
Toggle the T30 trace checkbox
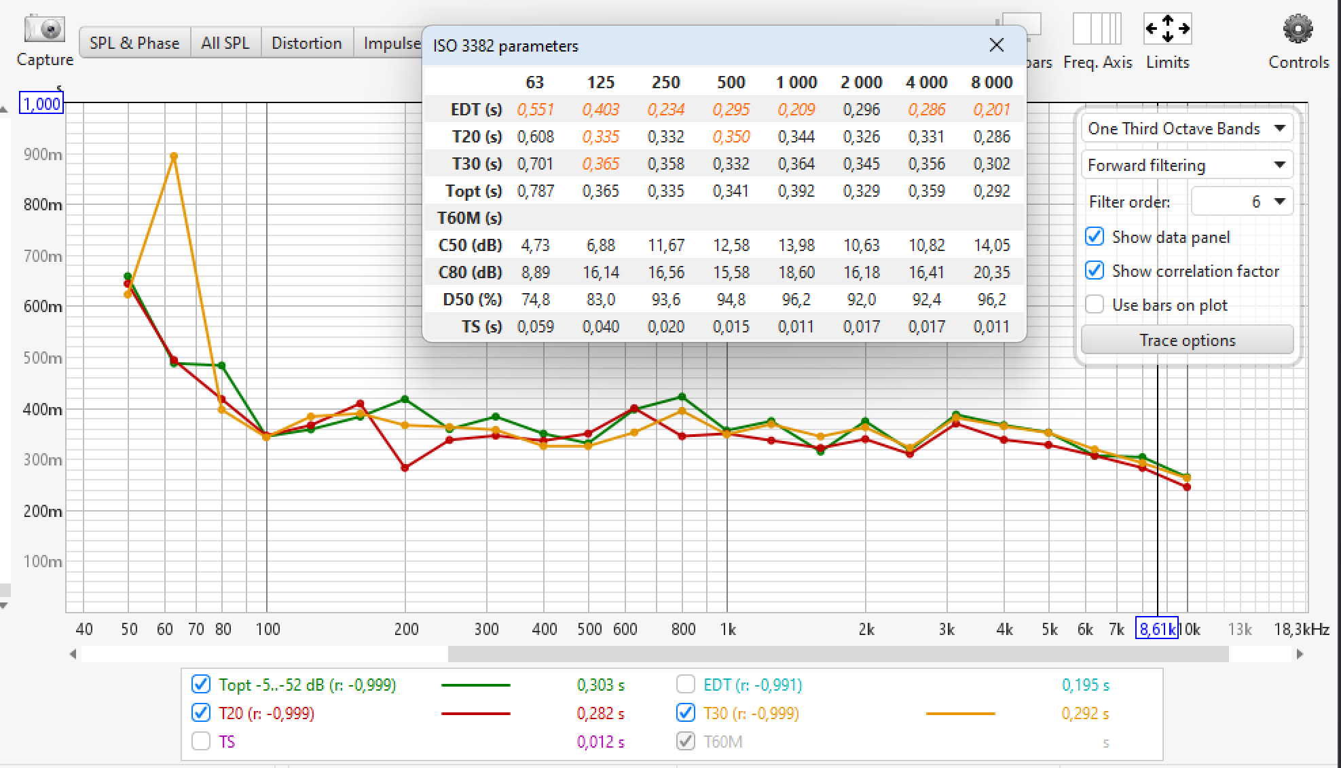686,712
